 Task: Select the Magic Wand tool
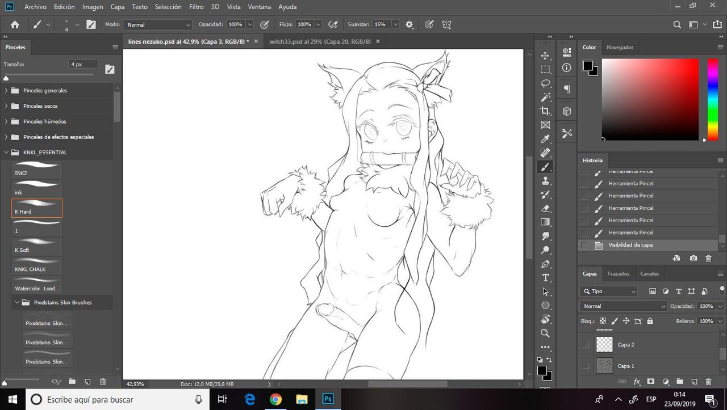pyautogui.click(x=545, y=97)
